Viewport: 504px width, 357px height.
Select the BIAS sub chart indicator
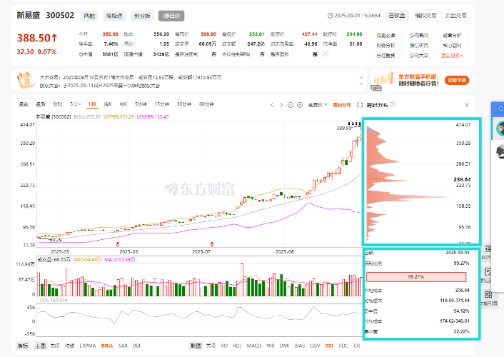[300, 346]
